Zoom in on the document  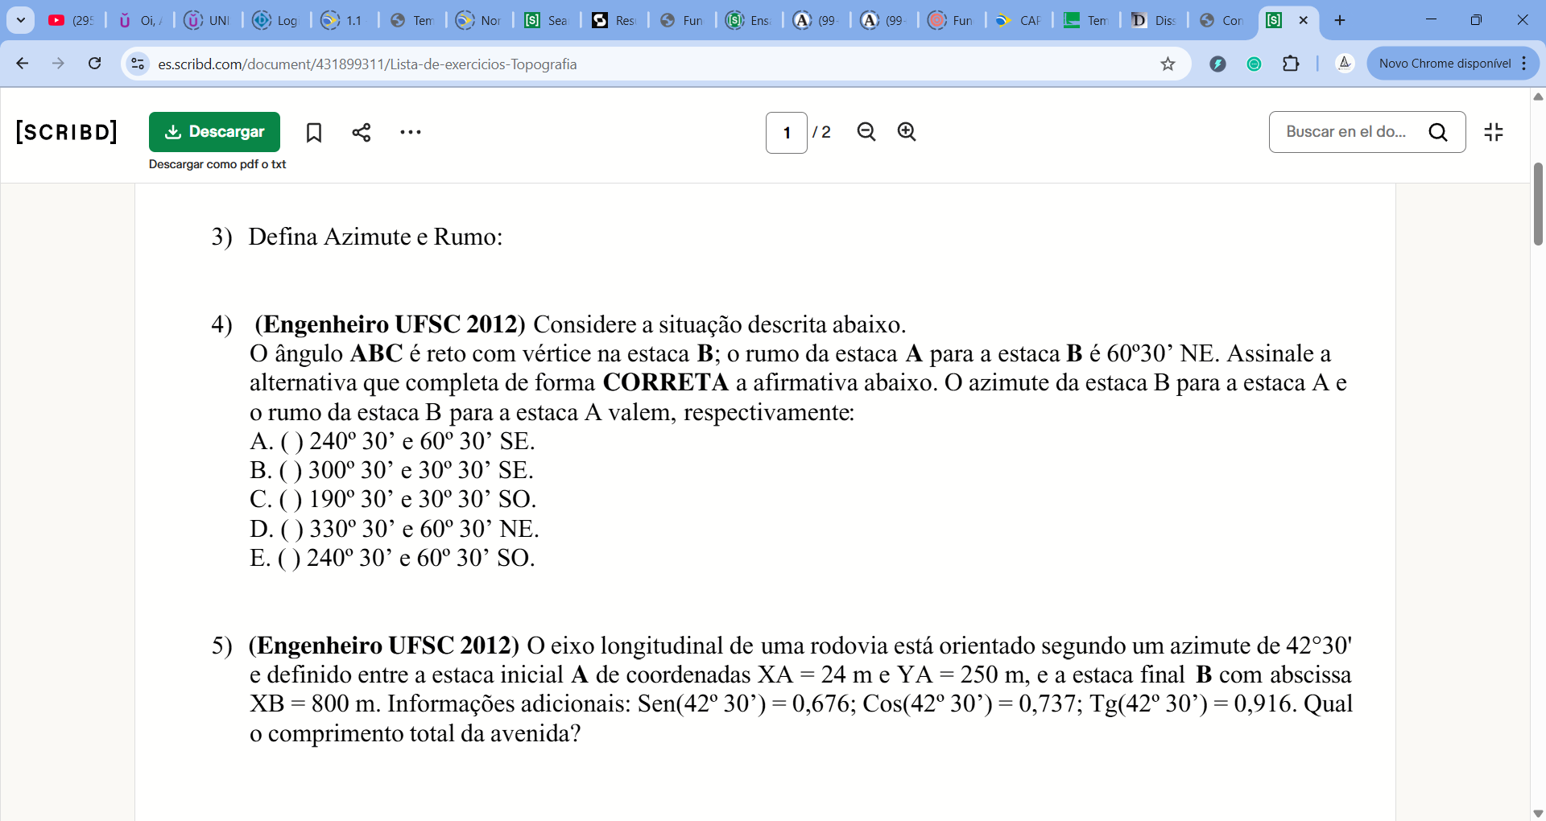[x=907, y=132]
